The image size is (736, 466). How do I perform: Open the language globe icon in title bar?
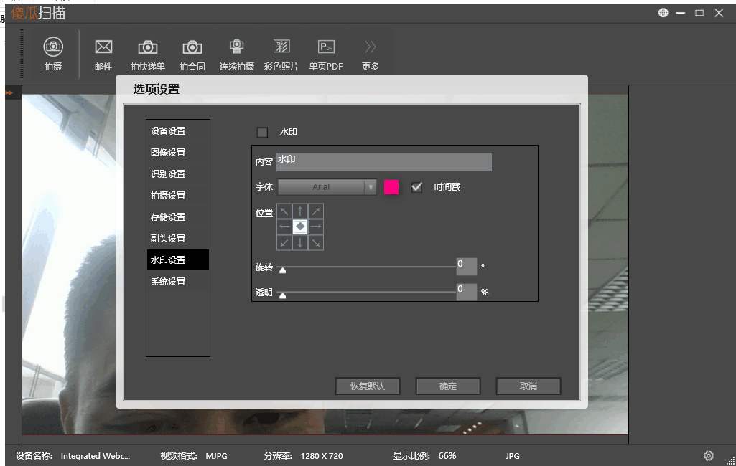663,13
